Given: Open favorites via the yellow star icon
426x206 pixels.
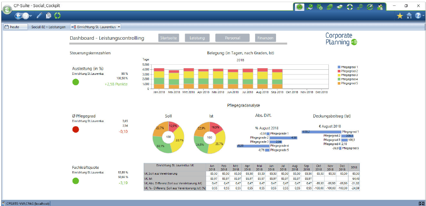Looking at the screenshot, I should click(x=400, y=16).
